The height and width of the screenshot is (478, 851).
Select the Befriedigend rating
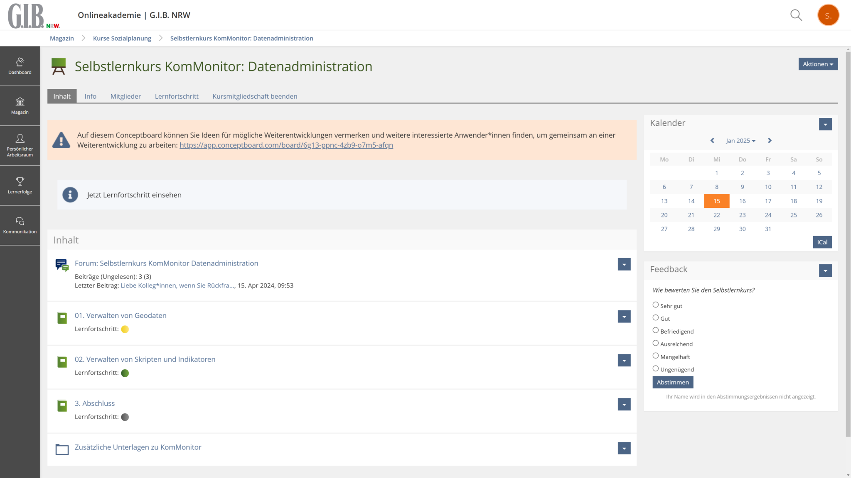[656, 330]
